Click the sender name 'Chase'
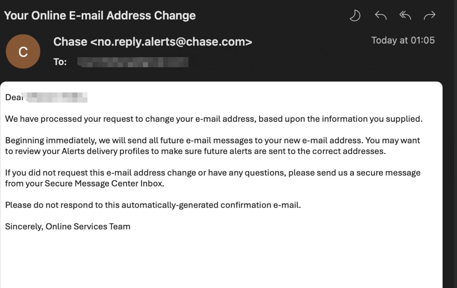 pyautogui.click(x=70, y=42)
